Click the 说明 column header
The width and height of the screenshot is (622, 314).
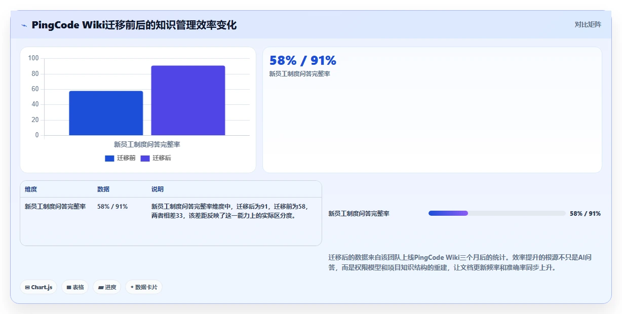(x=158, y=189)
